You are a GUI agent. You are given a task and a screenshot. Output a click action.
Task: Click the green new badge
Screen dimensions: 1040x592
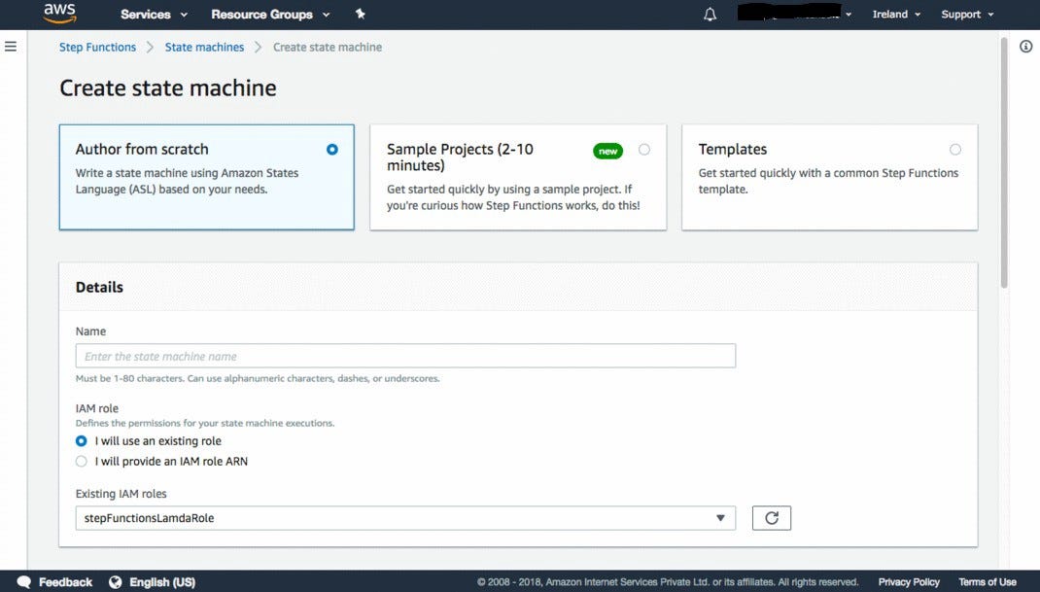[x=607, y=151]
